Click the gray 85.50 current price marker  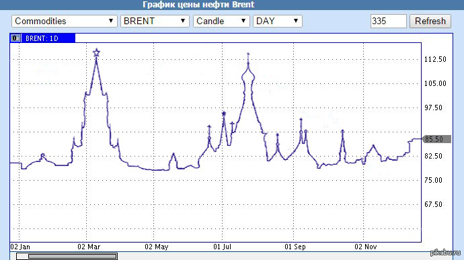(x=436, y=139)
